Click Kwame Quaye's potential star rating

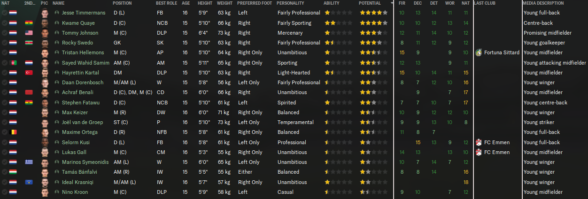[x=373, y=23]
